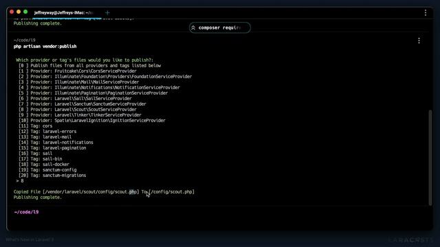Click the 'ScoutServiceProvider' row
440x247 pixels.
pyautogui.click(x=78, y=110)
